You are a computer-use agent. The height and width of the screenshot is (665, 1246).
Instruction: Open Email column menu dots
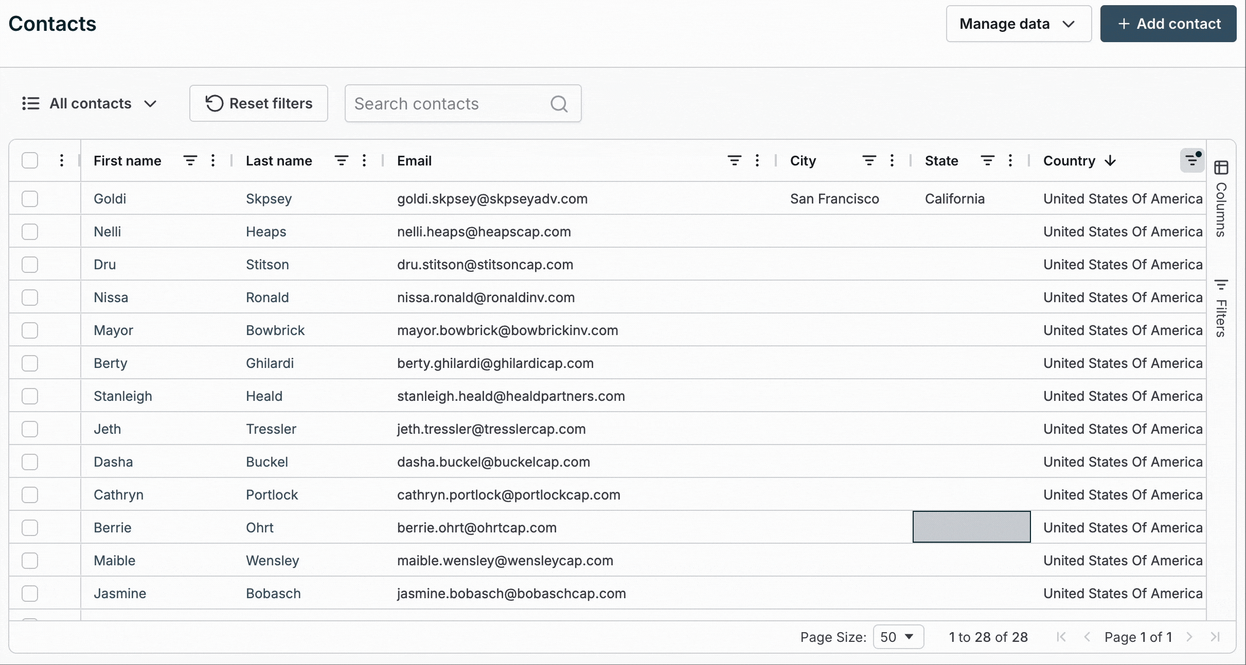[x=757, y=161]
